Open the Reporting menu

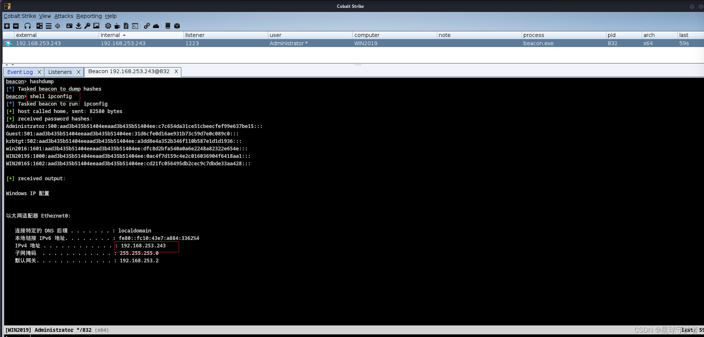tap(89, 16)
